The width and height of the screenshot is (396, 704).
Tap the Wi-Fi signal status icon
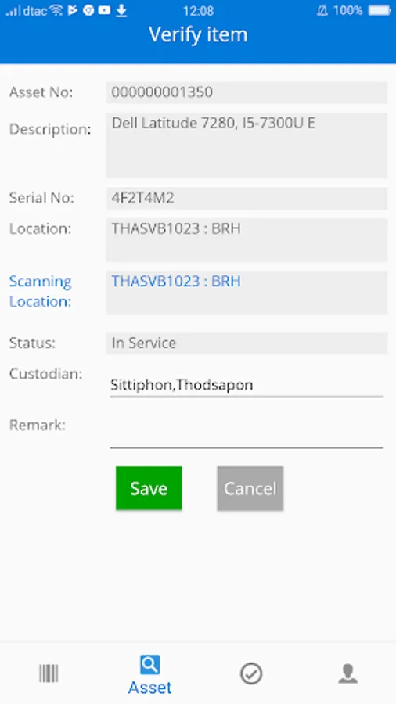(56, 10)
